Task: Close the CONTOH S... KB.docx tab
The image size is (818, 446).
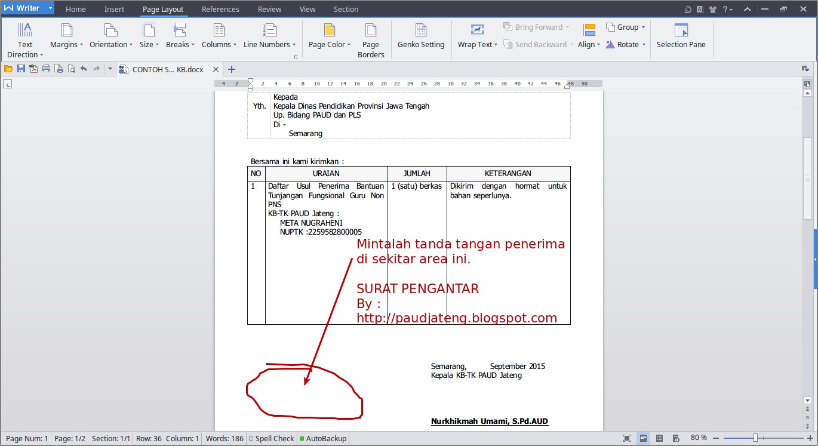Action: point(215,69)
